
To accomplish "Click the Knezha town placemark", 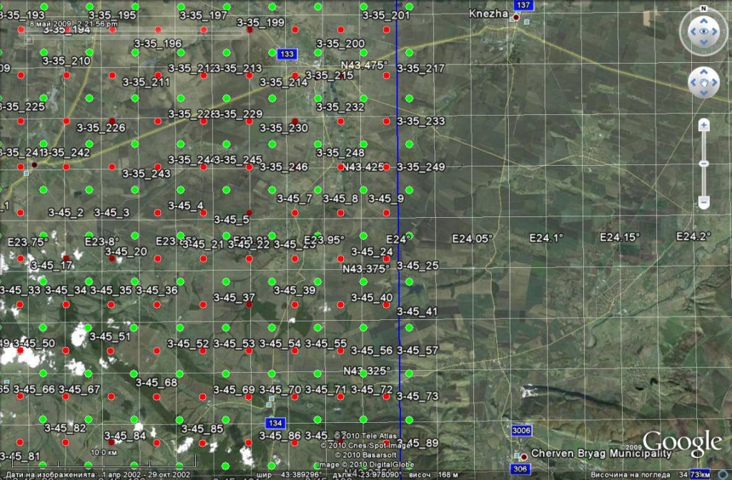I will [515, 17].
